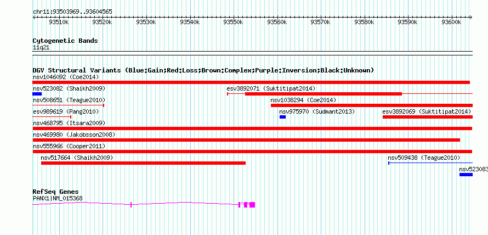Image resolution: width=488 pixels, height=235 pixels.
Task: Click the 93600k ruler tick label
Action: [451, 23]
